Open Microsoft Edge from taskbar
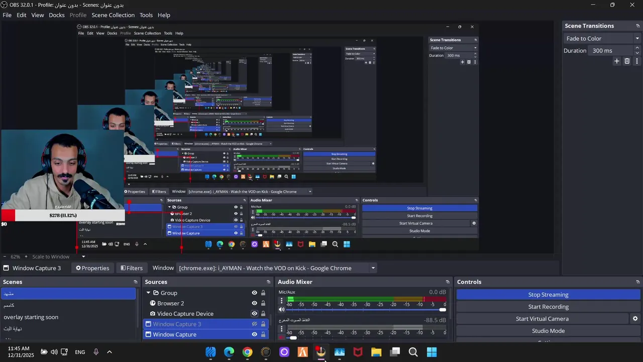The image size is (643, 362). (x=229, y=352)
